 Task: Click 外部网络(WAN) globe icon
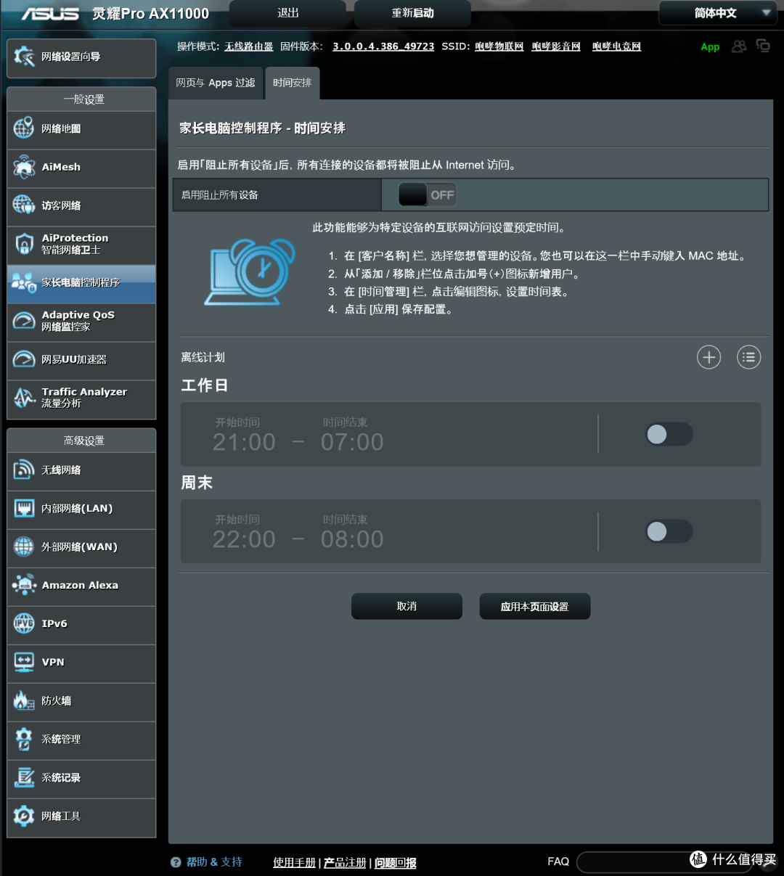(24, 547)
